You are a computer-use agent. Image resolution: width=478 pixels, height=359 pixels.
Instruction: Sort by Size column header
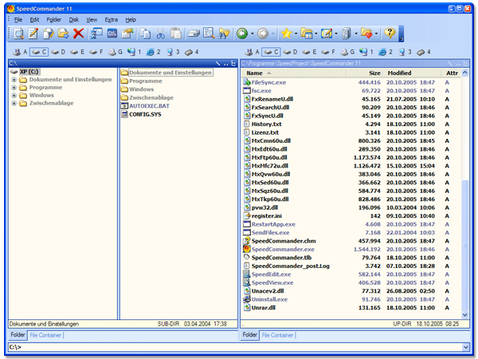pos(365,73)
